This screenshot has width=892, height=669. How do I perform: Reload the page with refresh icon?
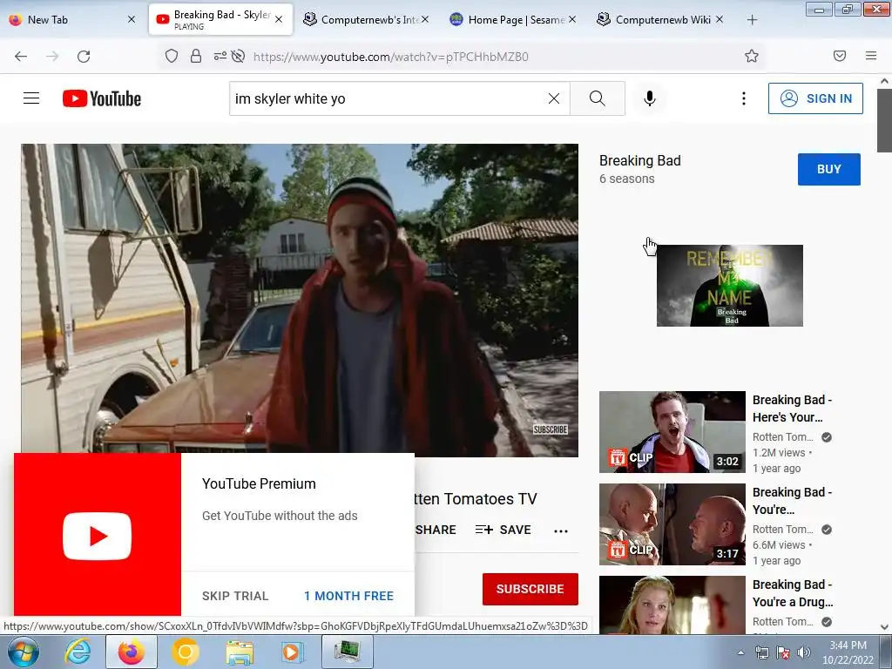pos(84,57)
